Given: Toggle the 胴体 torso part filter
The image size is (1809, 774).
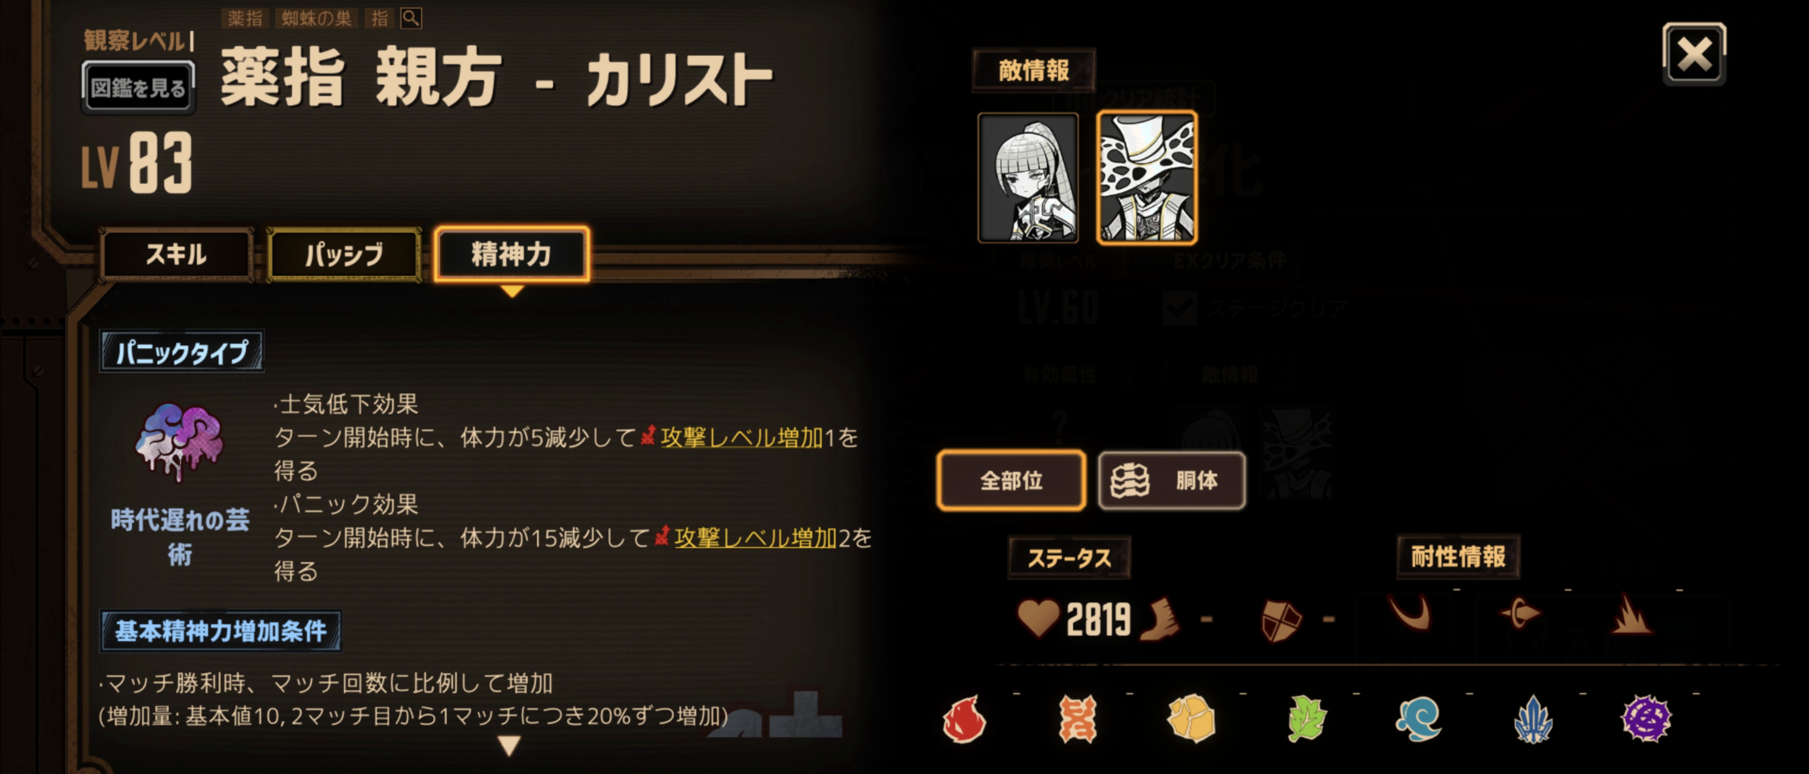Looking at the screenshot, I should point(1171,481).
